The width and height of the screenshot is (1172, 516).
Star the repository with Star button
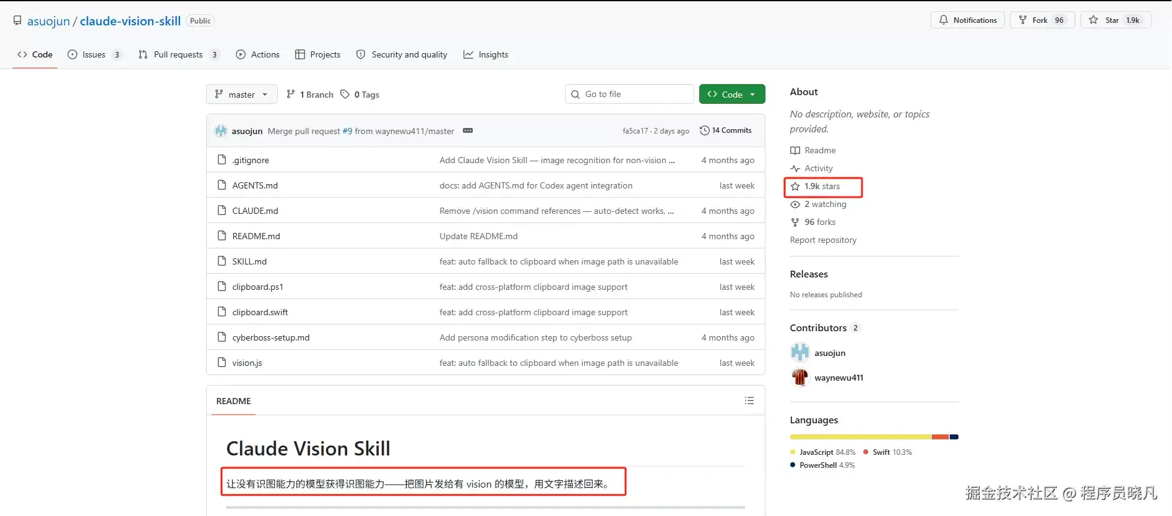[x=1116, y=20]
